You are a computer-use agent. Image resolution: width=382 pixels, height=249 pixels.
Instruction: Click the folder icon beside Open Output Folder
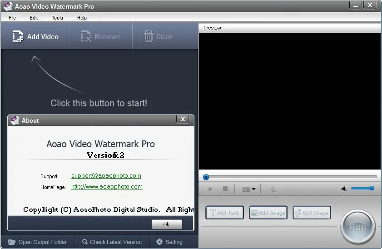tap(11, 242)
